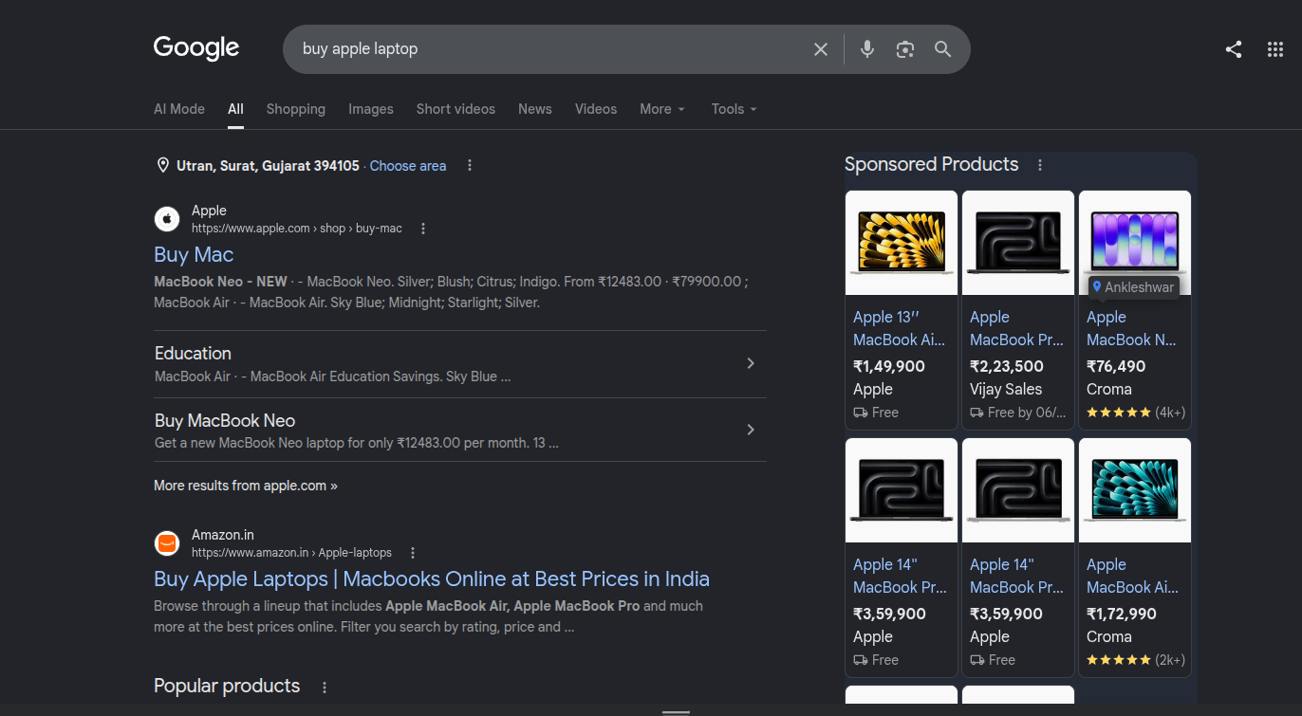1302x716 pixels.
Task: Open options next to Choose area
Action: point(469,166)
